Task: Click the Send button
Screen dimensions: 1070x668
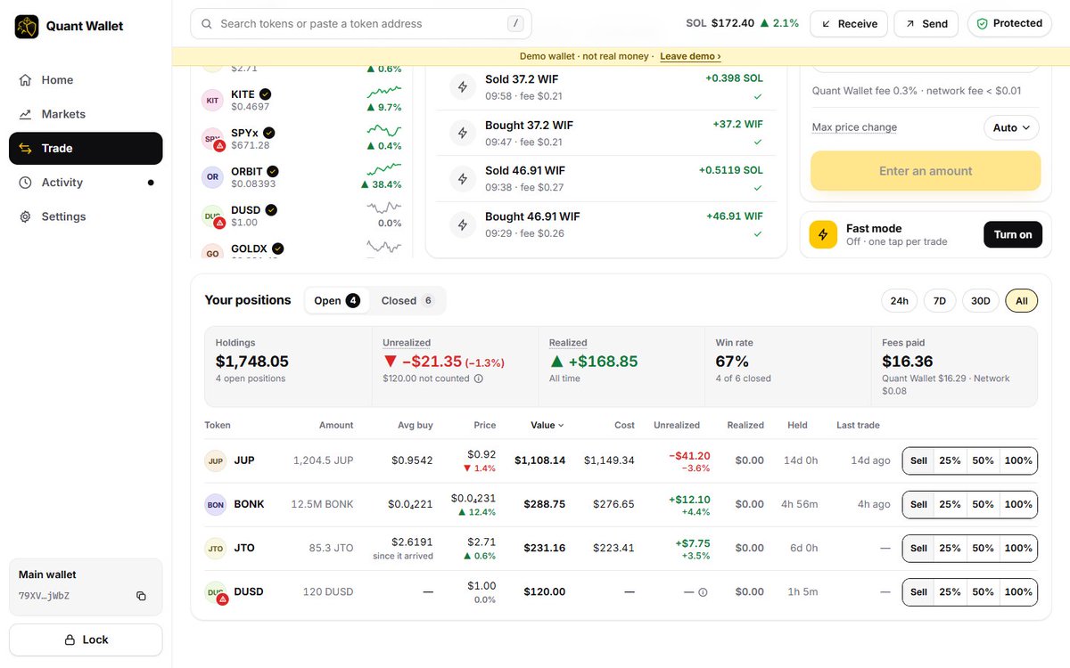Action: click(x=926, y=24)
